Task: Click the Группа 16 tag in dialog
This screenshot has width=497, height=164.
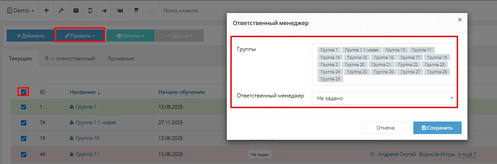Action: [x=383, y=57]
